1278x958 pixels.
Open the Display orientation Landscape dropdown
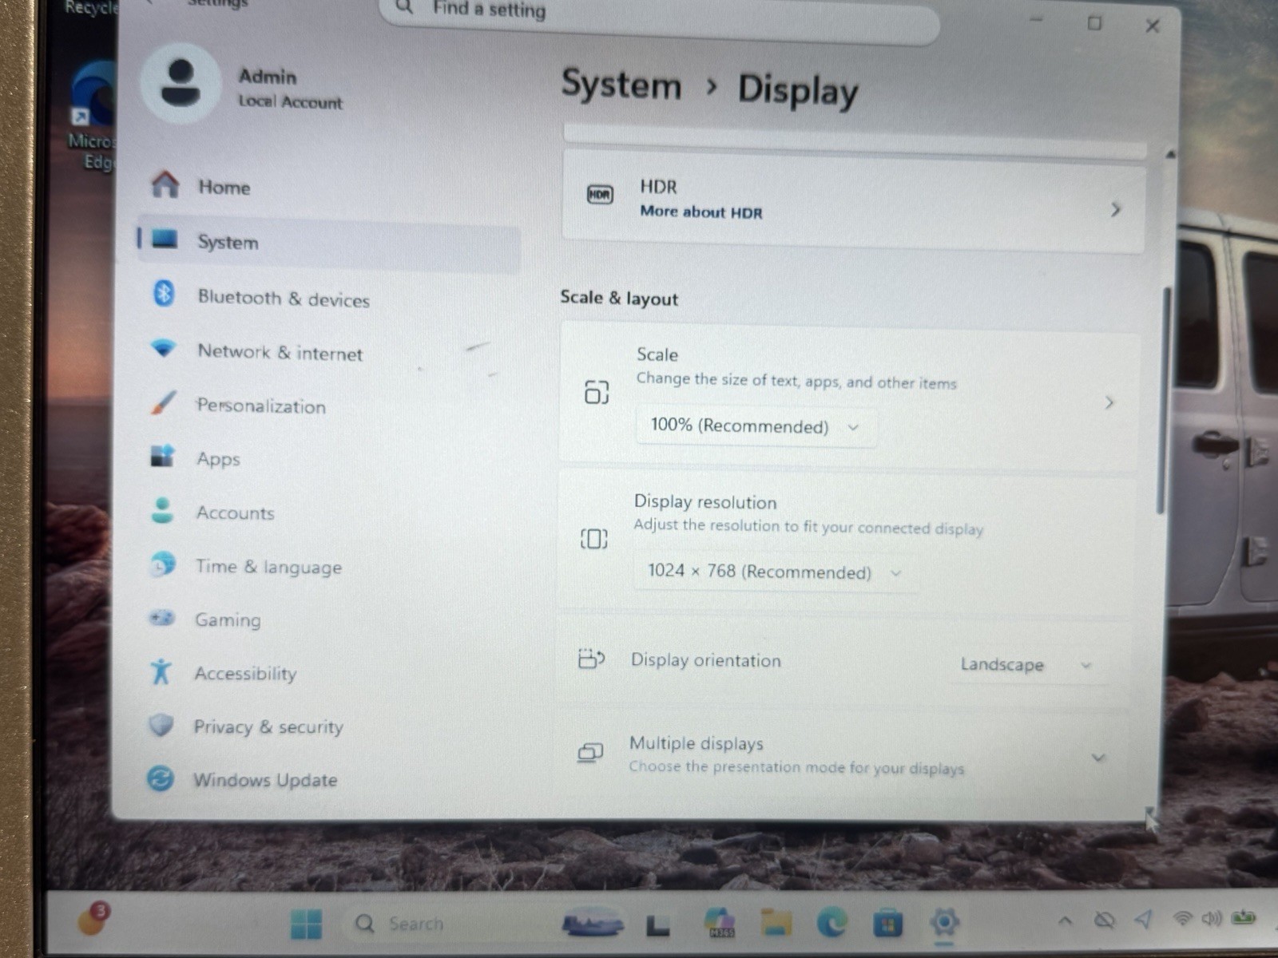click(x=1027, y=664)
